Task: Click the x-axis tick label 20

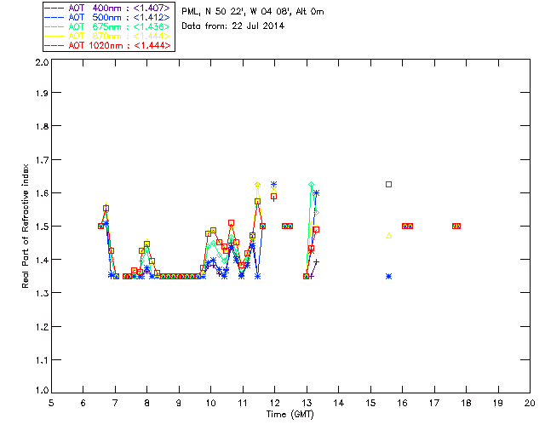Action: point(530,403)
